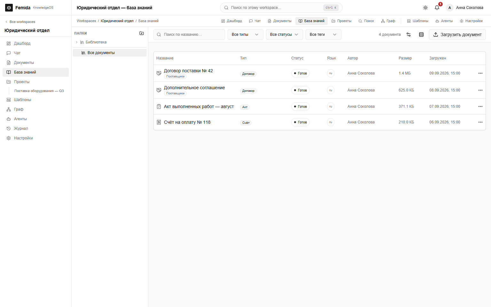Open the Все статусы dropdown
Viewport: 491px width, 307px height.
click(284, 35)
